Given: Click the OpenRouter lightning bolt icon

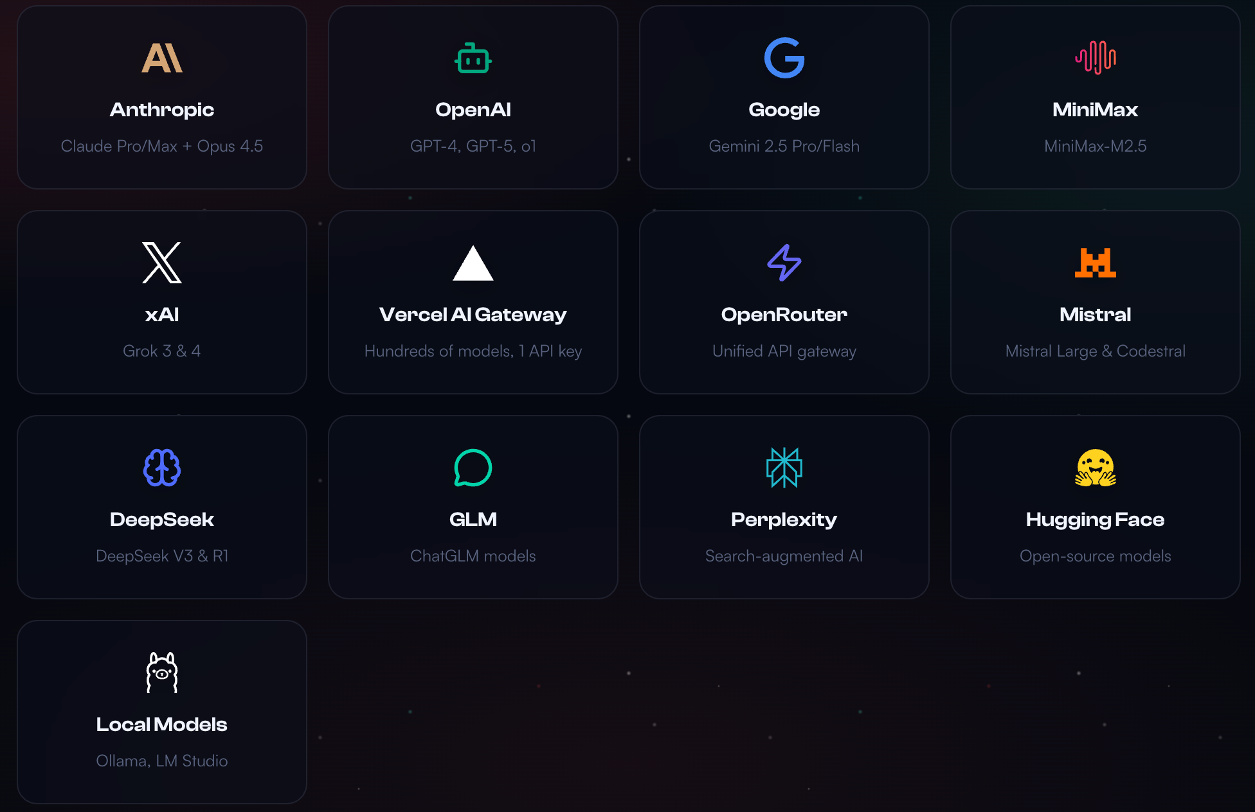Looking at the screenshot, I should pyautogui.click(x=784, y=263).
